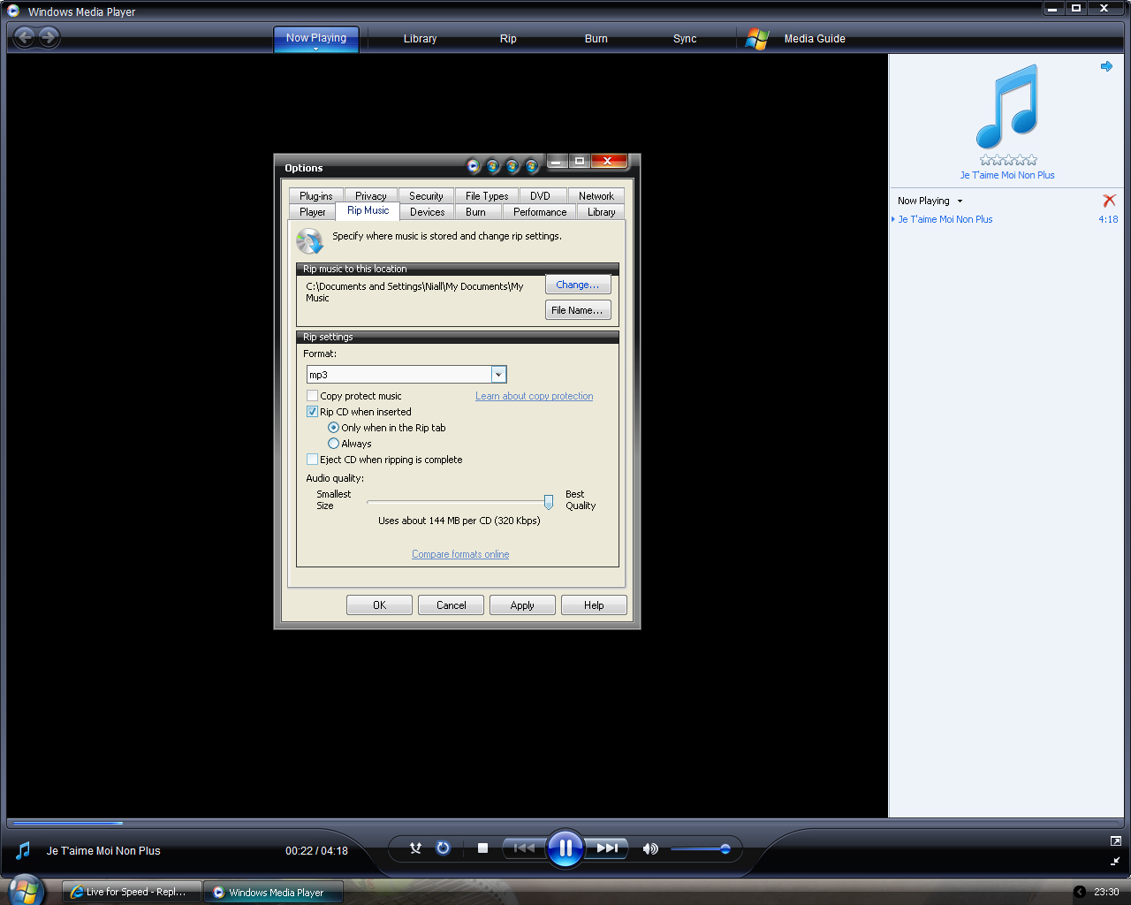
Task: Choose the Always radio button
Action: tap(333, 444)
